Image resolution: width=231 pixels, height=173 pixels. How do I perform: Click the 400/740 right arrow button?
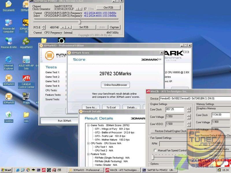tap(68, 27)
